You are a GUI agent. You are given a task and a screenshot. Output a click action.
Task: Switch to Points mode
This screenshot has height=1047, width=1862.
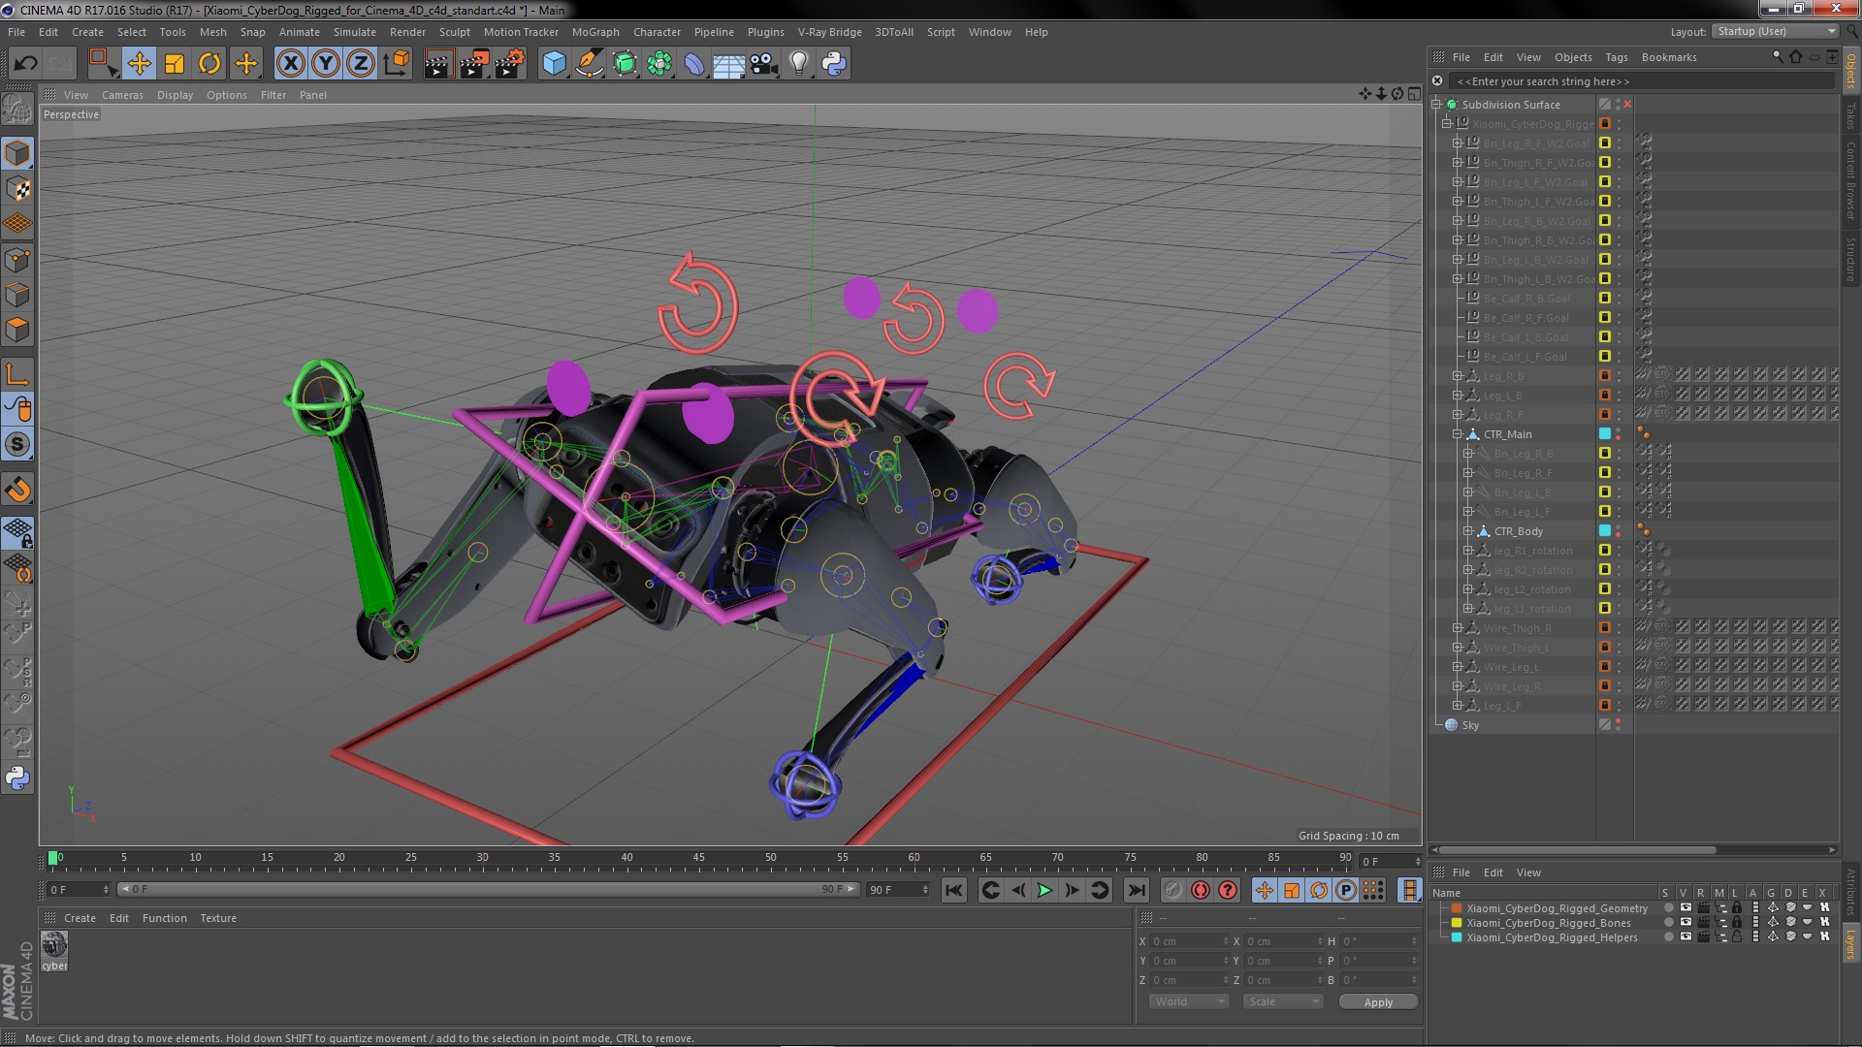coord(17,260)
